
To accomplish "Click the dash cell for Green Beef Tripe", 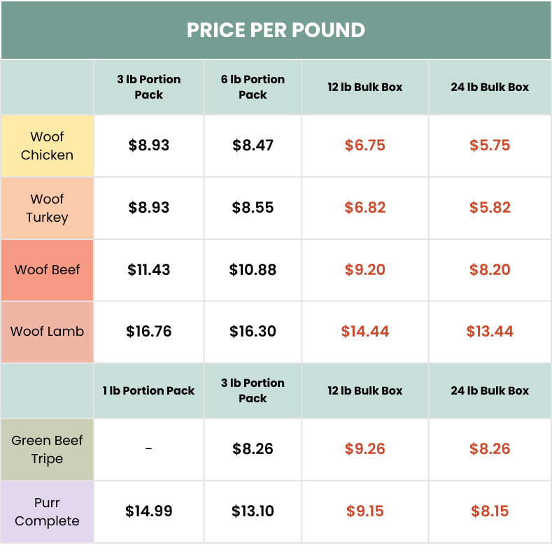I will tap(148, 449).
